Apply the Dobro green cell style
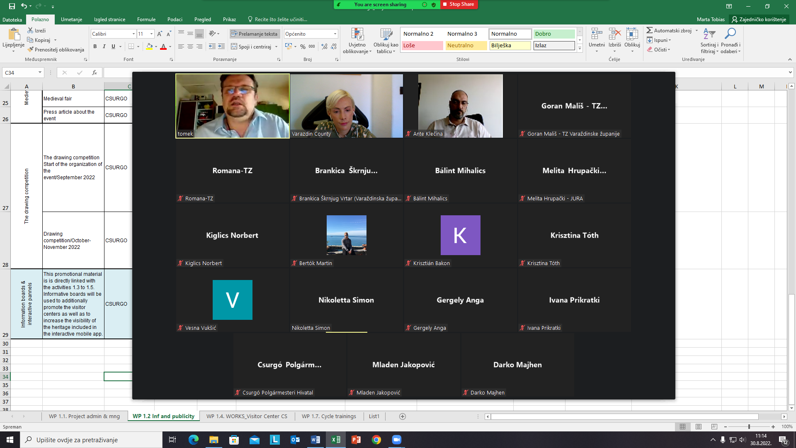The image size is (796, 448). click(554, 34)
